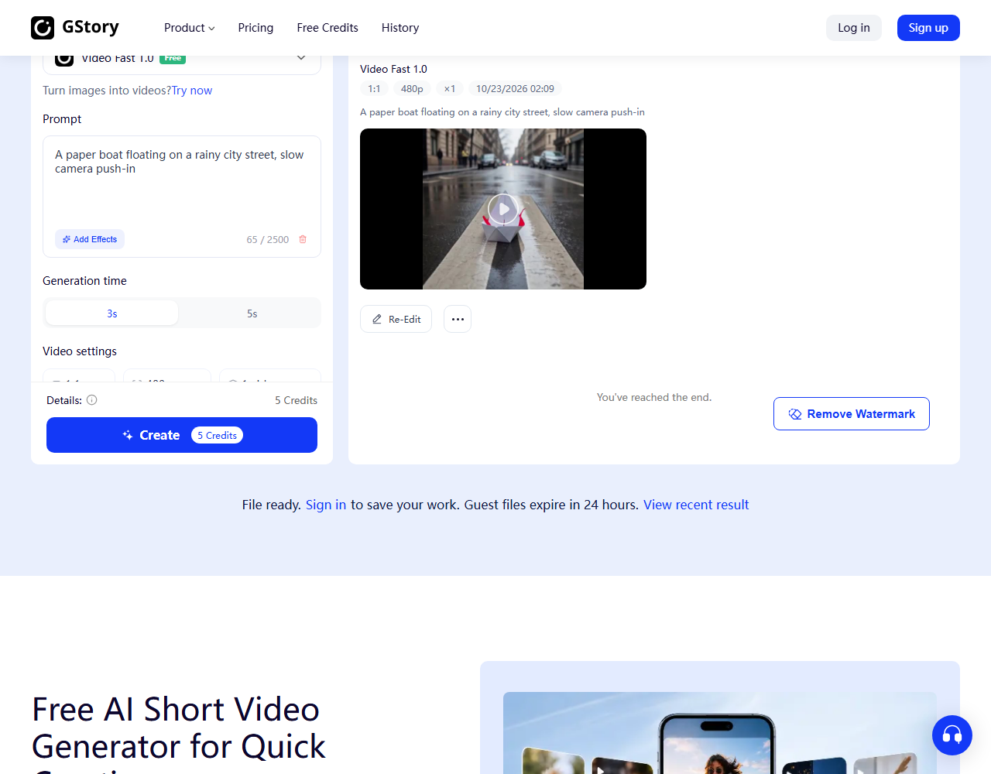Screen dimensions: 991x774
Task: Go to the Pricing page
Action: point(255,28)
